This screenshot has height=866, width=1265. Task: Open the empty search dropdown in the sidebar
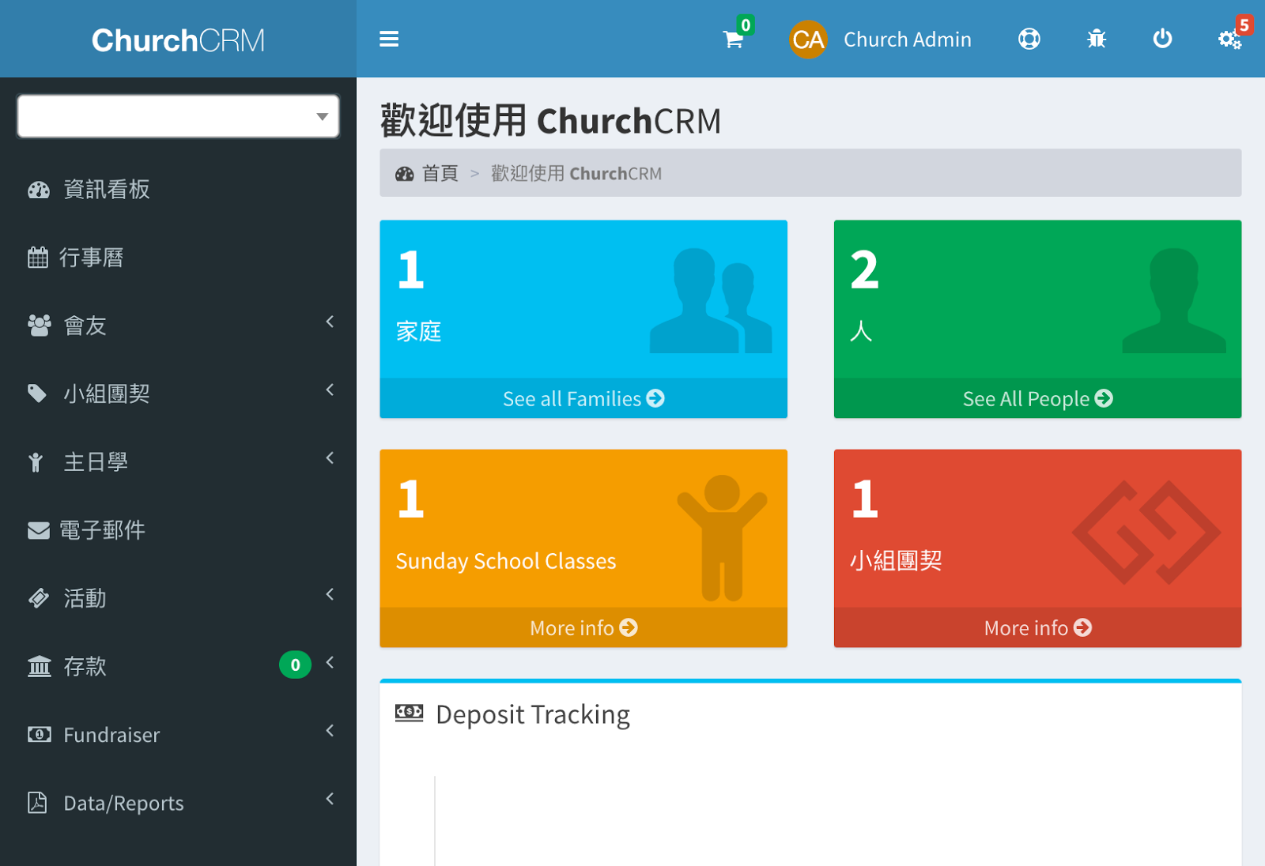[177, 115]
